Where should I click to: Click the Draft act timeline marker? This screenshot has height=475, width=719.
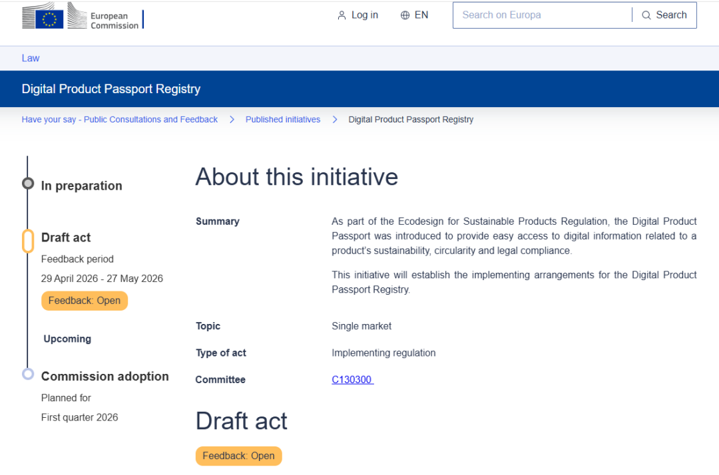(28, 241)
